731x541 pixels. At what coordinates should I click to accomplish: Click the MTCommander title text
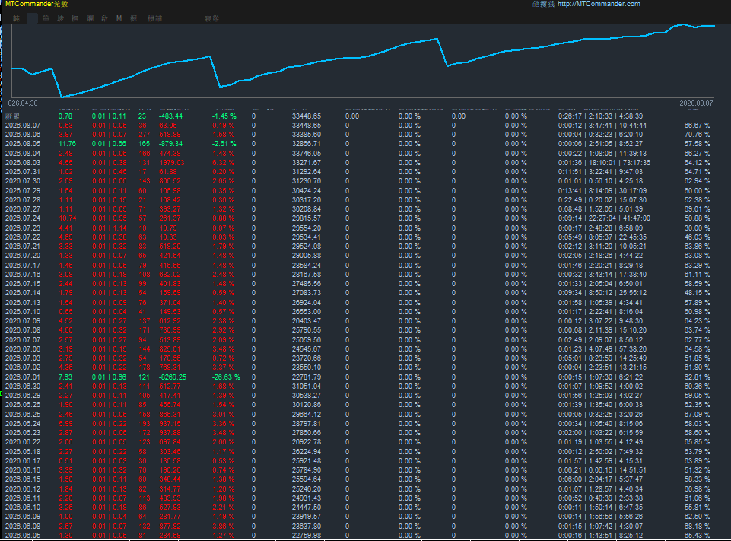coord(37,4)
